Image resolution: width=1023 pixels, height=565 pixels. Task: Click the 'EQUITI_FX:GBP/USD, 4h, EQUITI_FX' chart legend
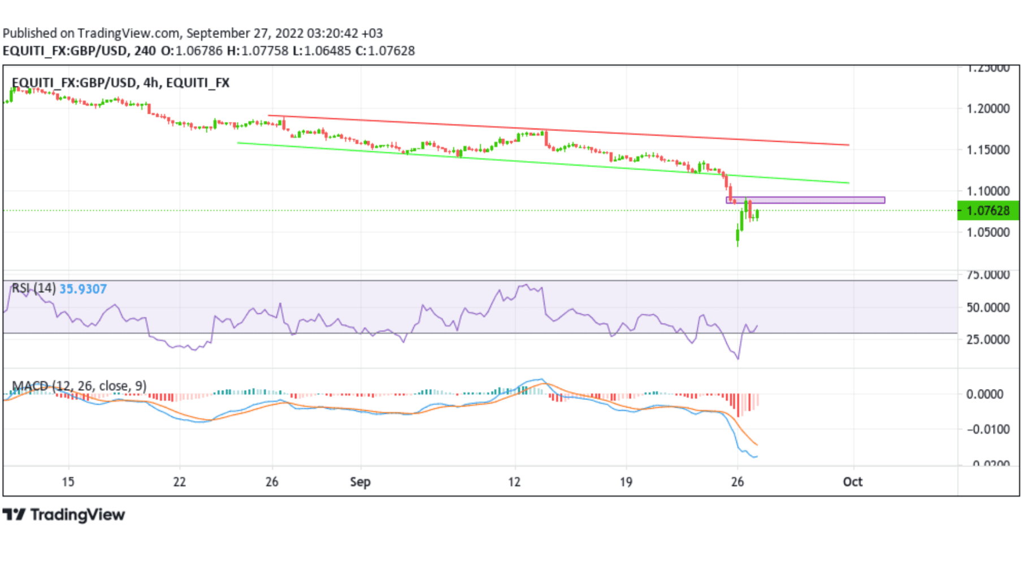(x=120, y=83)
